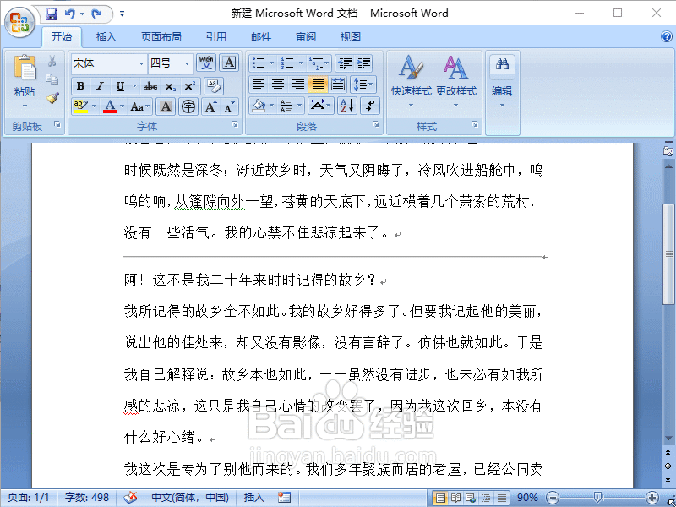Apply character shading (gray A)
The image size is (676, 507).
[166, 106]
